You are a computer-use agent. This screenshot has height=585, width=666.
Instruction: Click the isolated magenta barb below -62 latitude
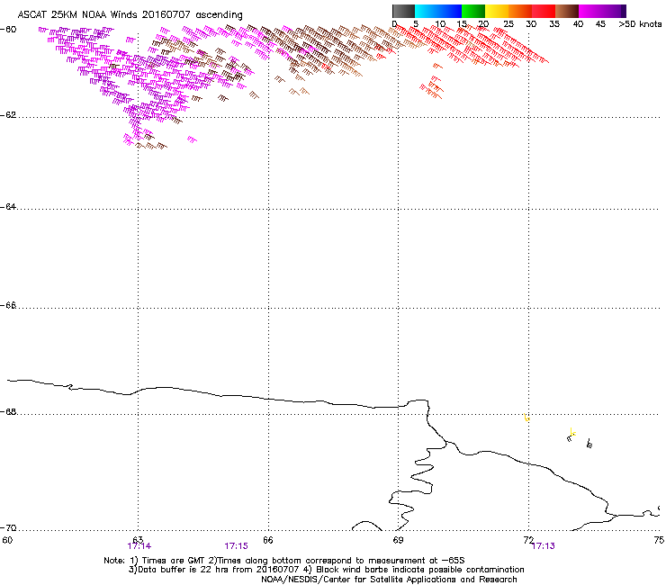pos(192,139)
